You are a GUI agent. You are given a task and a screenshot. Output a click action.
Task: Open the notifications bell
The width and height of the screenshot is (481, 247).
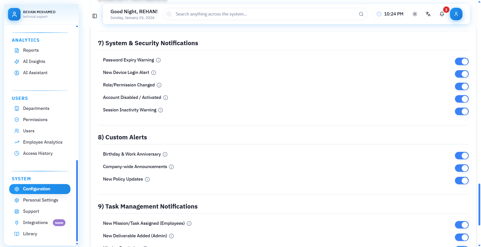(x=442, y=14)
